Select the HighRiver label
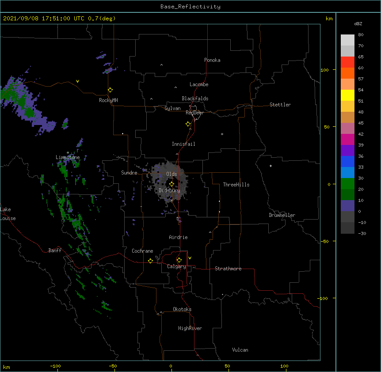 (190, 328)
